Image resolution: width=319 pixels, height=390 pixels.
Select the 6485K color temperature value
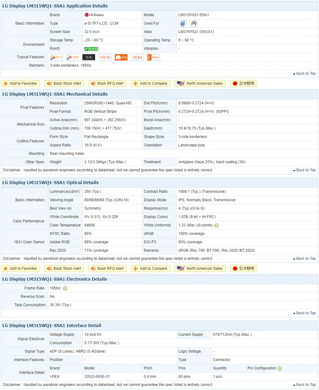pos(90,225)
